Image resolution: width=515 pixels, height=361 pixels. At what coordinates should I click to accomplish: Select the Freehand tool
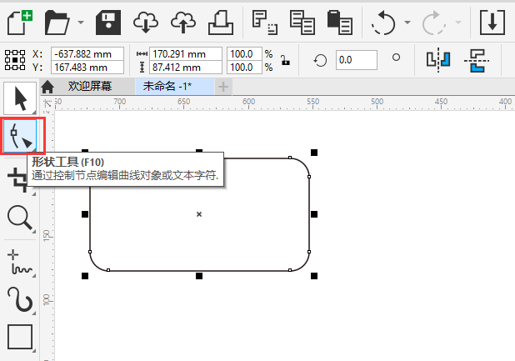(x=20, y=262)
